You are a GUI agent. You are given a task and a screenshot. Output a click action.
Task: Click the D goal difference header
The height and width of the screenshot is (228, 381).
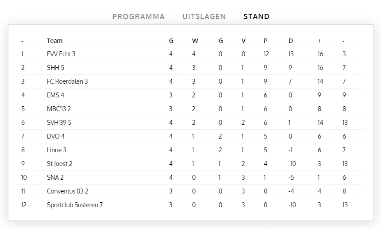click(291, 41)
